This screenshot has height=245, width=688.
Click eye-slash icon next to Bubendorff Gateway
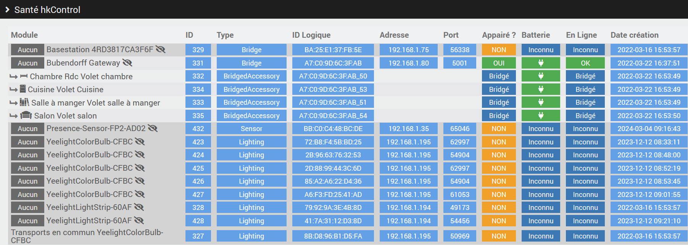point(127,62)
